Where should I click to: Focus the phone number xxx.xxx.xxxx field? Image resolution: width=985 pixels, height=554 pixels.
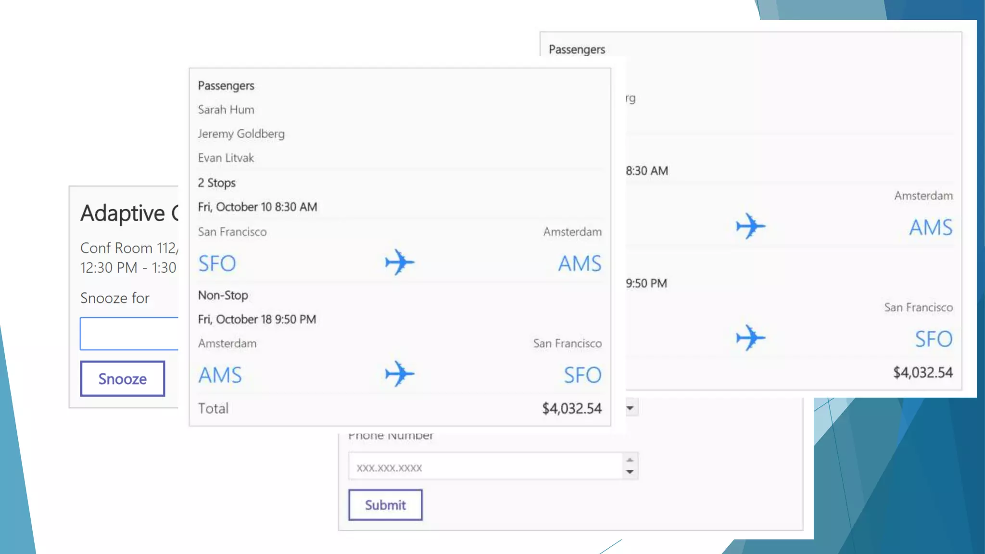pyautogui.click(x=486, y=467)
